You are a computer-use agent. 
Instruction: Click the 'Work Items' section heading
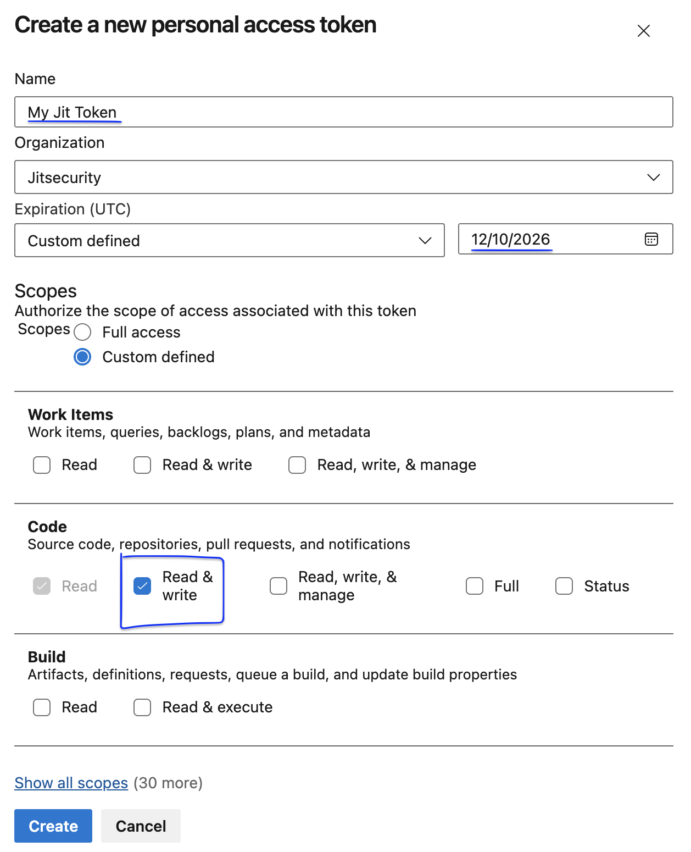pos(70,414)
